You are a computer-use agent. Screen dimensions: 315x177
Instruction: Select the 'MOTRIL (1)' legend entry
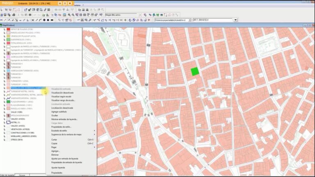pos(15,123)
